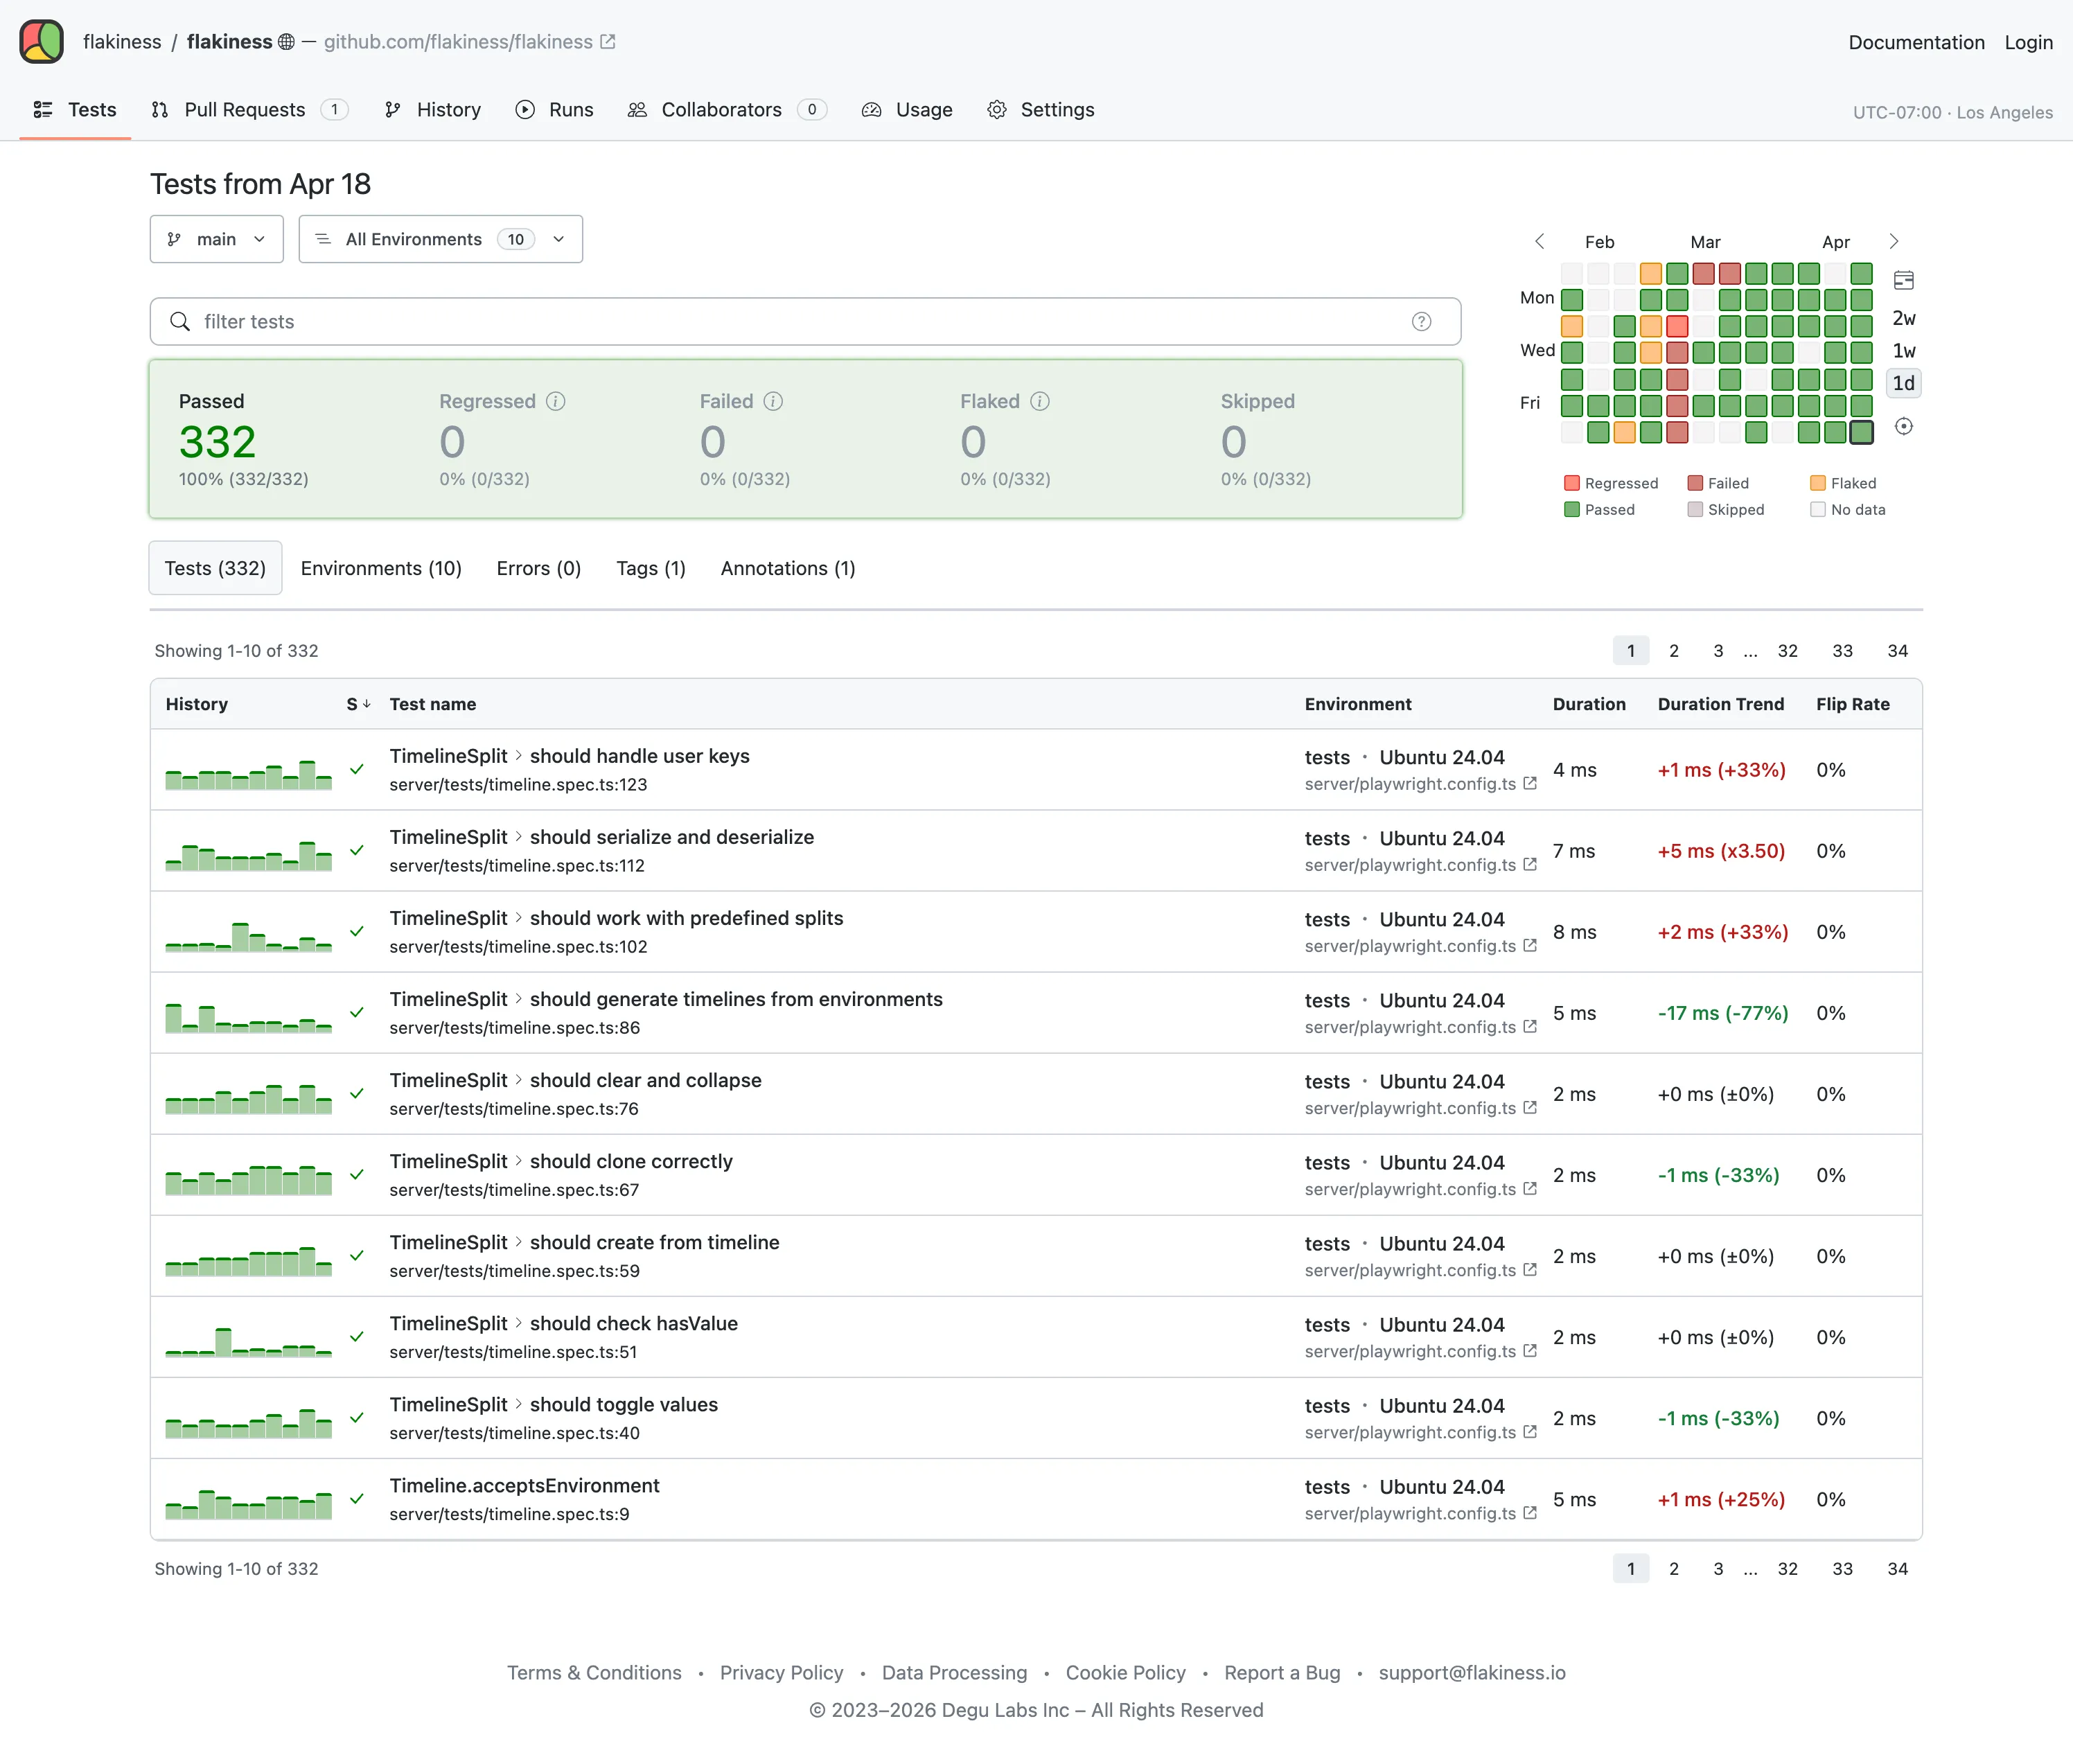The height and width of the screenshot is (1764, 2073).
Task: Open the calendar panel icon beside the heatmap
Action: coord(1903,280)
